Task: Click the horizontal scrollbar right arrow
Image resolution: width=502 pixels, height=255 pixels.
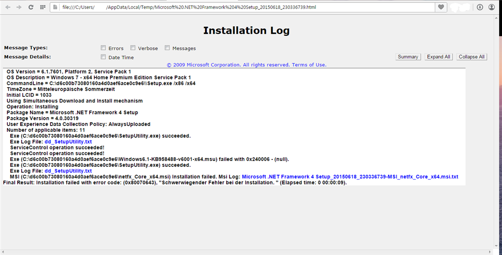Action: pos(490,252)
